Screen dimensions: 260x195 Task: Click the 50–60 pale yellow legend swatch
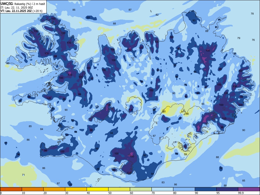(x=119, y=189)
